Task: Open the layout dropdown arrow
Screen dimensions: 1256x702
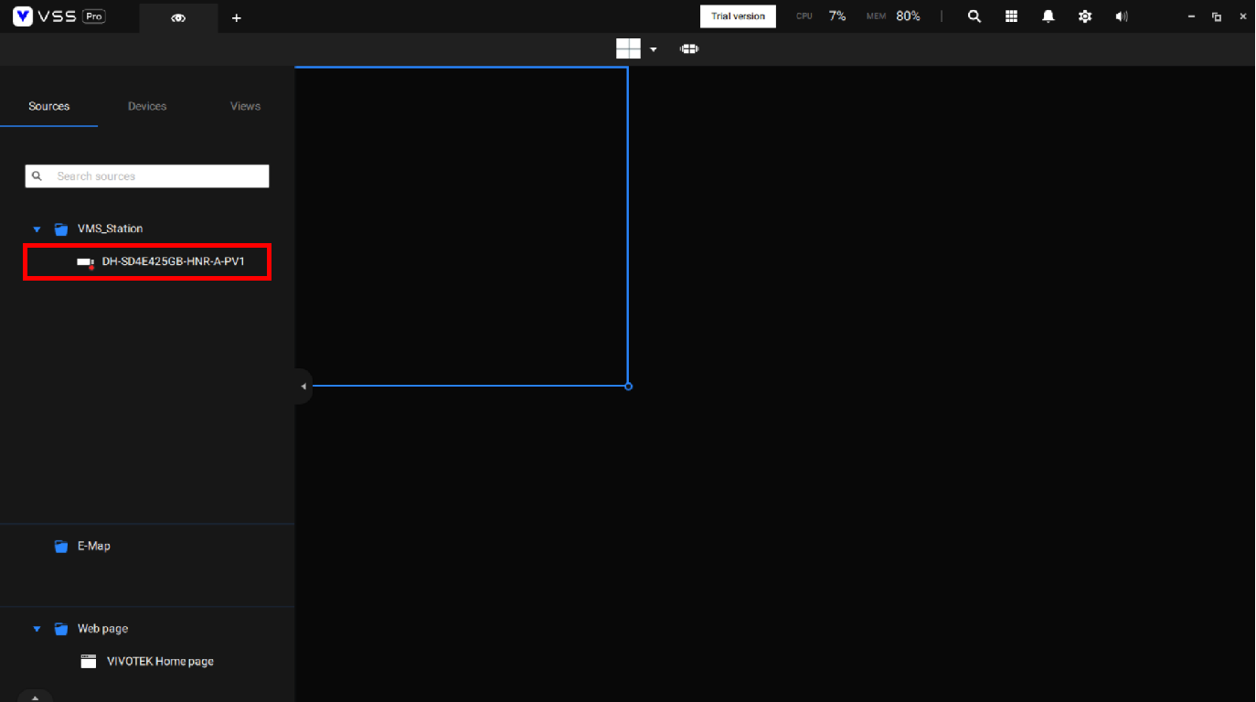Action: click(x=653, y=49)
